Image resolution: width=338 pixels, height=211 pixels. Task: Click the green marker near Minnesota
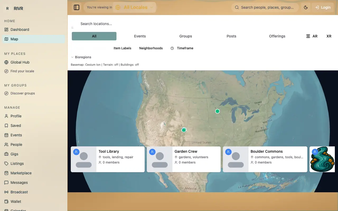coord(217,111)
